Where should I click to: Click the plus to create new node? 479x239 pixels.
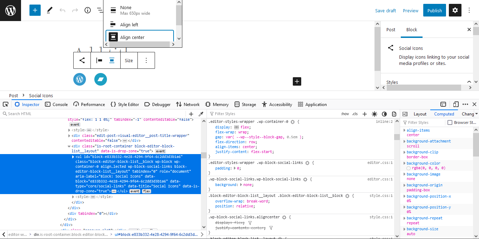point(191,114)
